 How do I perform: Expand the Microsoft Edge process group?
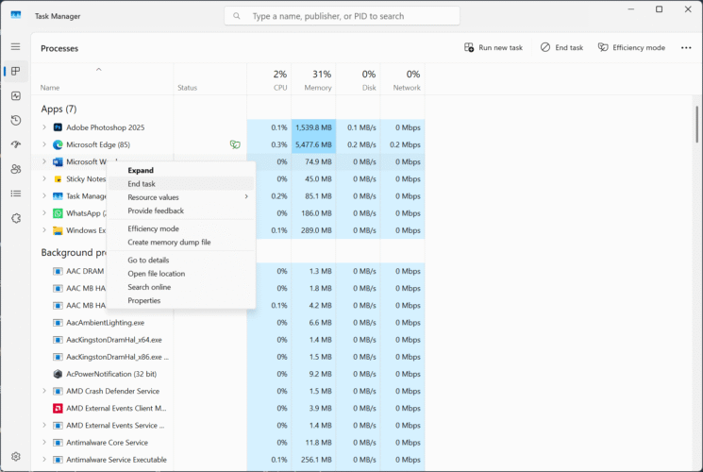point(44,144)
